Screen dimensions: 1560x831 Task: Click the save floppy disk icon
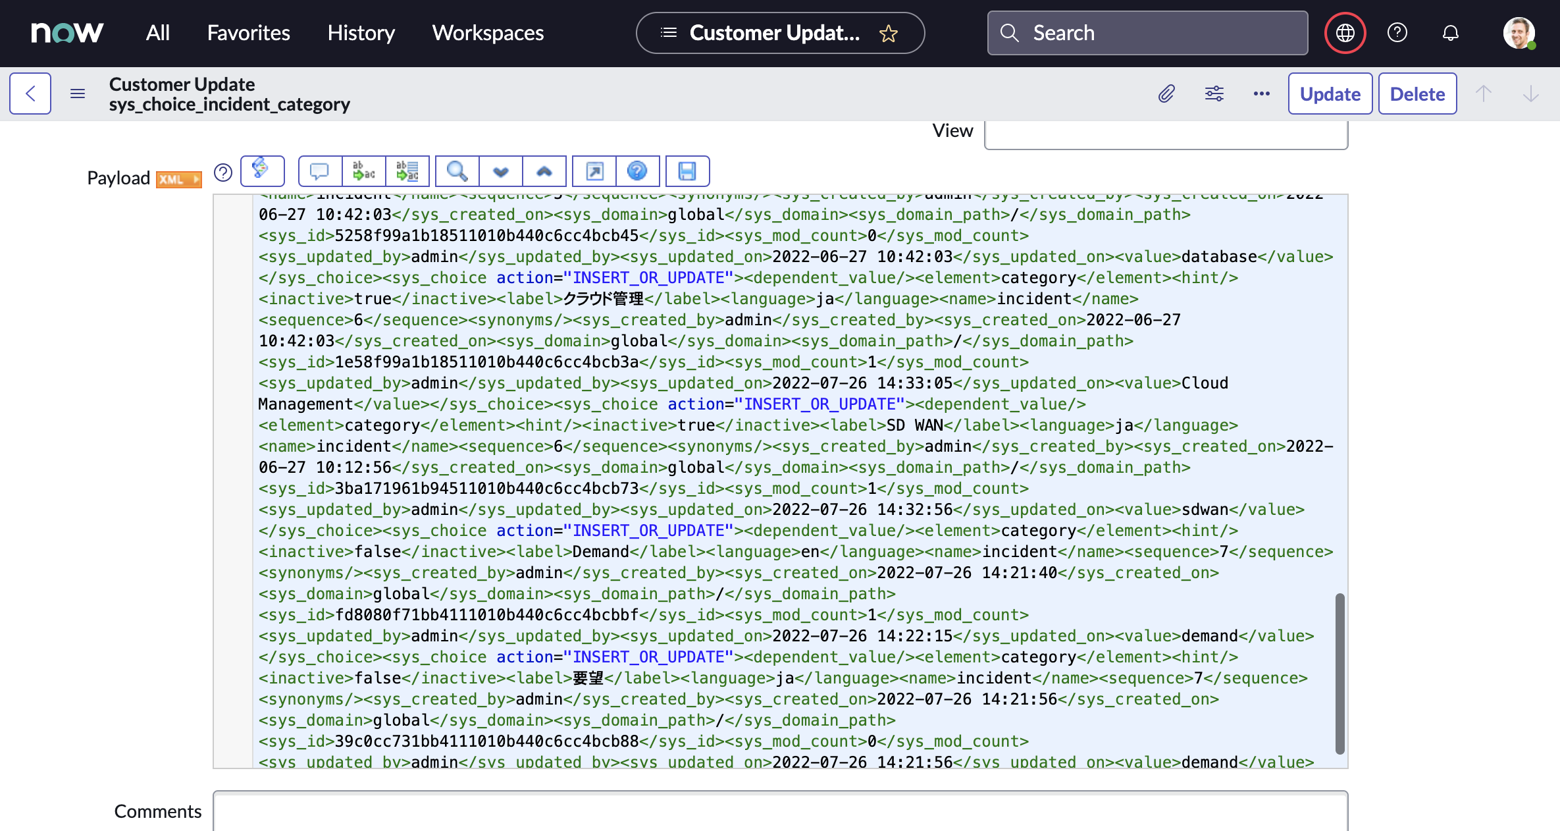pos(687,171)
